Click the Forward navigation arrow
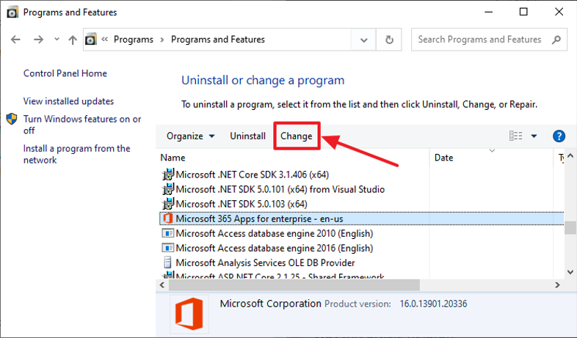This screenshot has height=338, width=577. tap(37, 40)
